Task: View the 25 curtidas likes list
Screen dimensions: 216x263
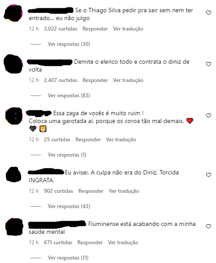Action: pos(57,140)
